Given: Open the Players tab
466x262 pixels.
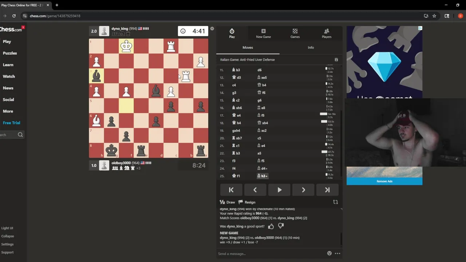Looking at the screenshot, I should click(327, 33).
